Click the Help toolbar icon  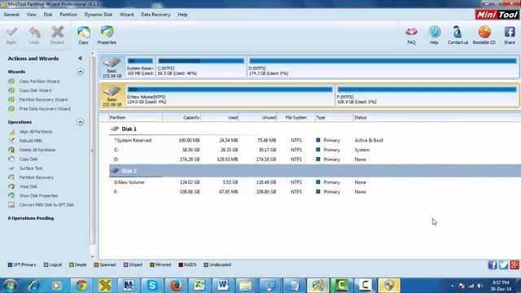coord(434,35)
